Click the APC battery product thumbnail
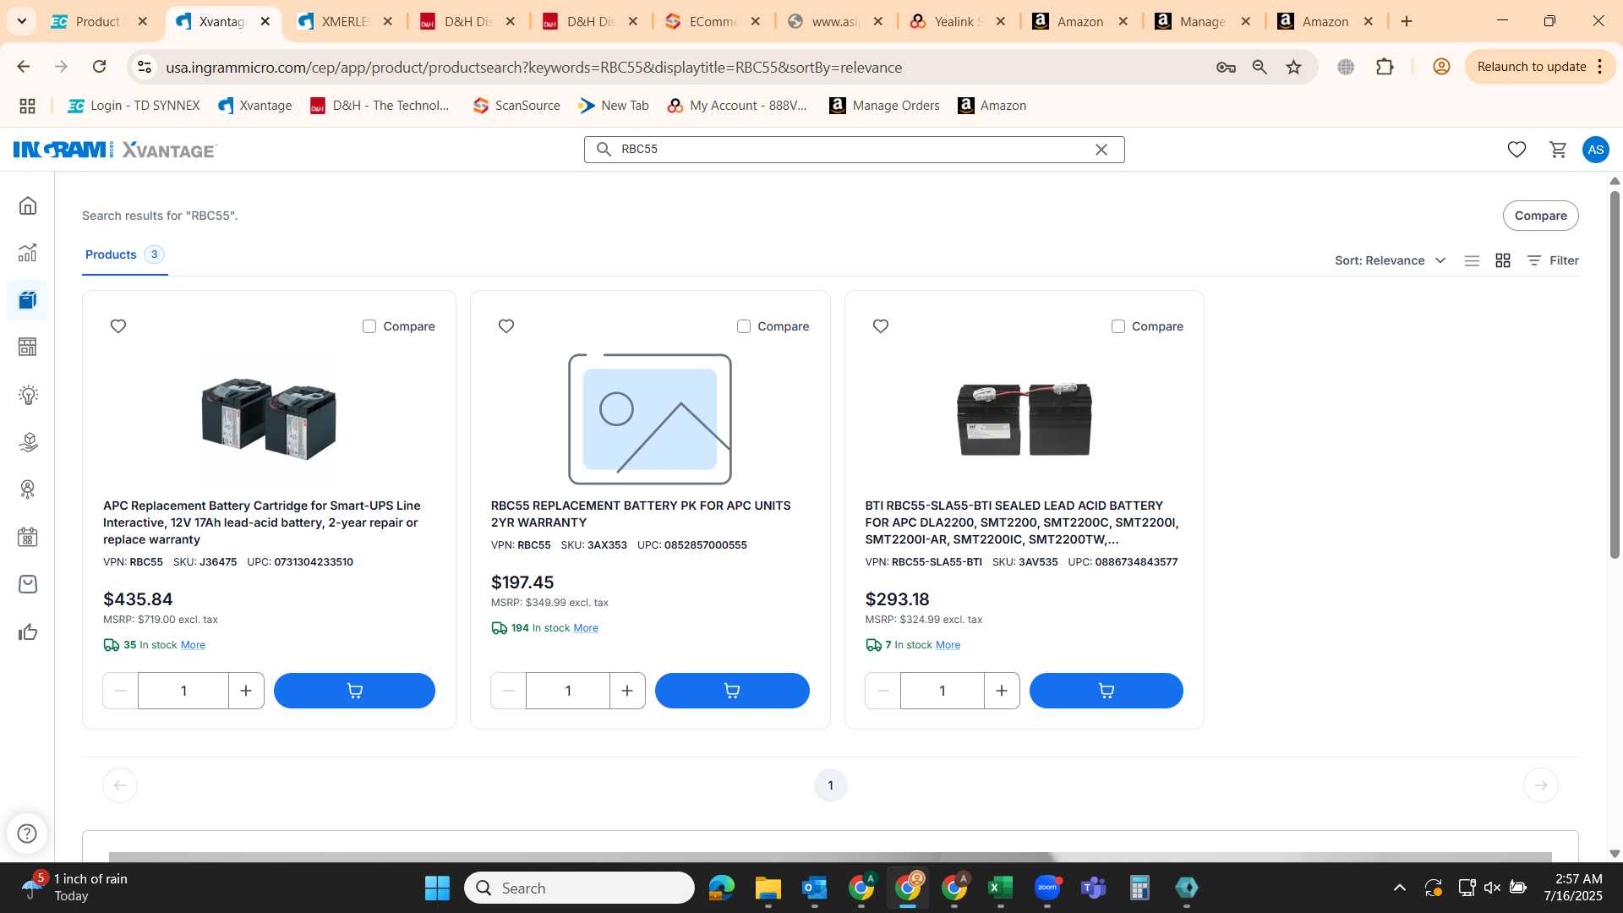This screenshot has width=1623, height=913. point(269,418)
